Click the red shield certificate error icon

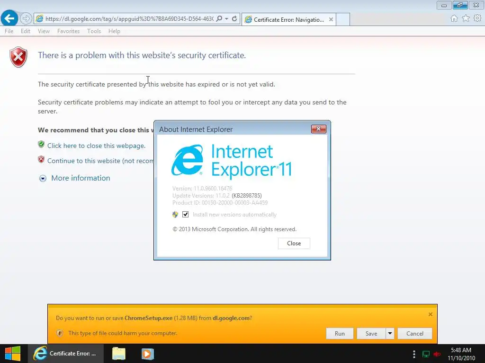click(18, 57)
